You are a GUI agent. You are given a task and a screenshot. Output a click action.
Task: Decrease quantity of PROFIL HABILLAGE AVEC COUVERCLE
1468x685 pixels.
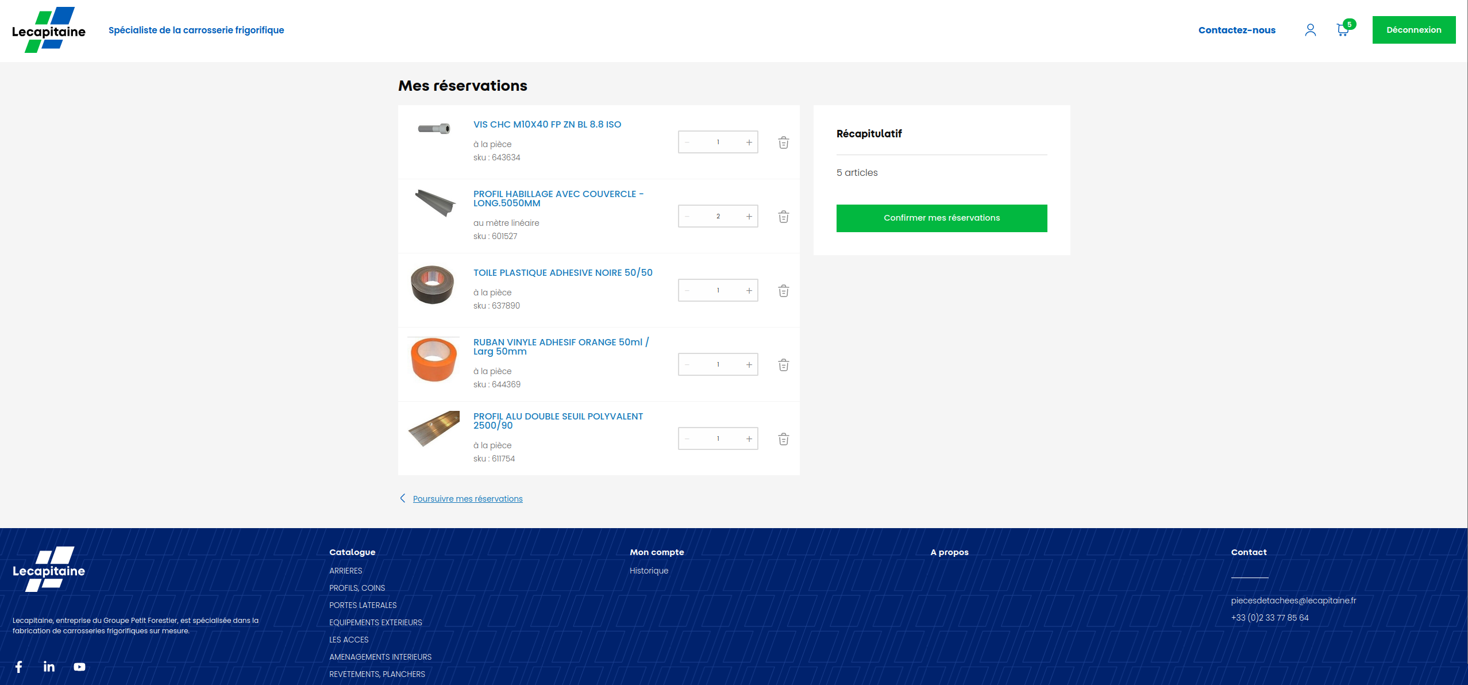(x=687, y=217)
